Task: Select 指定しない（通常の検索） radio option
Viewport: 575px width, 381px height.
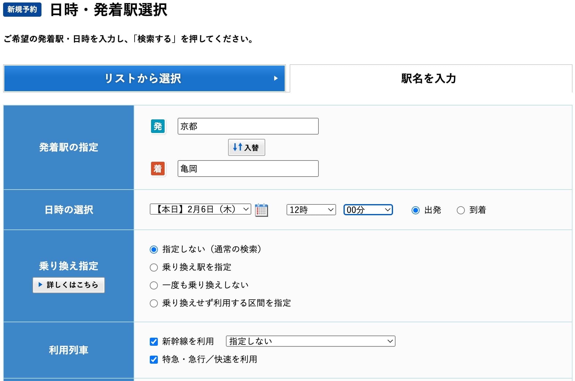Action: (x=154, y=250)
